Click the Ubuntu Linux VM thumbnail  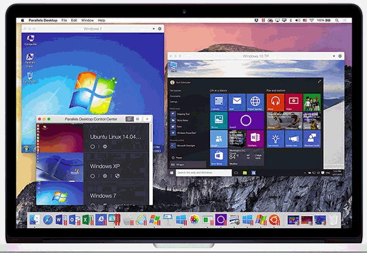point(60,139)
